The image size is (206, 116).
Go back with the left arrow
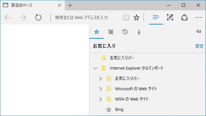[x=8, y=17]
